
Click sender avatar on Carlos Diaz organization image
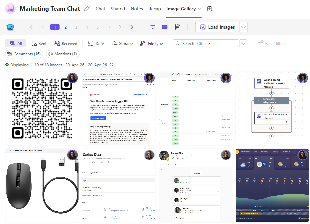point(226,155)
